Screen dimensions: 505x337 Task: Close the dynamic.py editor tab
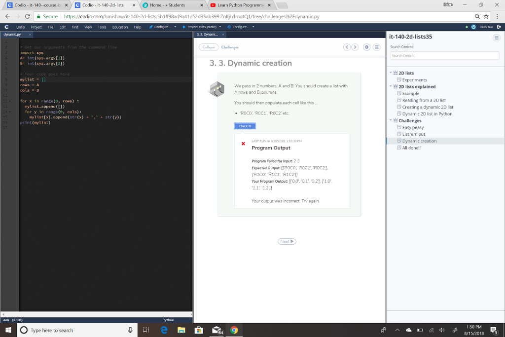tap(30, 35)
